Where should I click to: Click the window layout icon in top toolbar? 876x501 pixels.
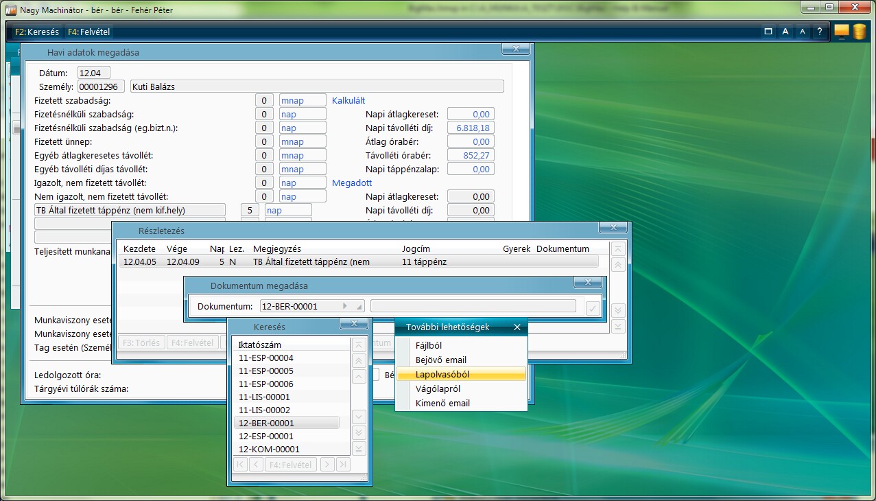tap(768, 32)
